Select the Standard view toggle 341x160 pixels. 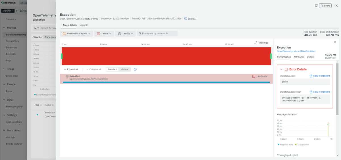(x=112, y=69)
